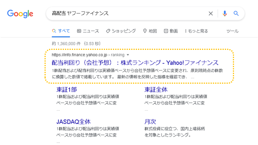
Task: Click the 地図 map pin icon
Action: [145, 31]
